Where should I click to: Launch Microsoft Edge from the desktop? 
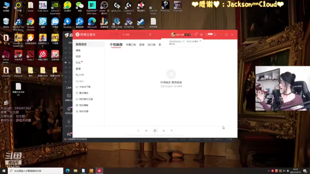[x=92, y=23]
